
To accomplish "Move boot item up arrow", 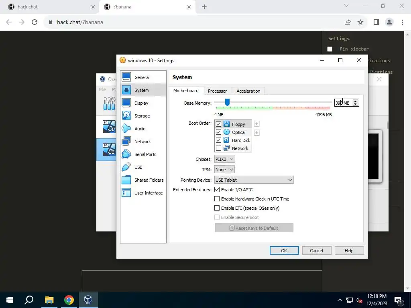I will tap(256, 124).
